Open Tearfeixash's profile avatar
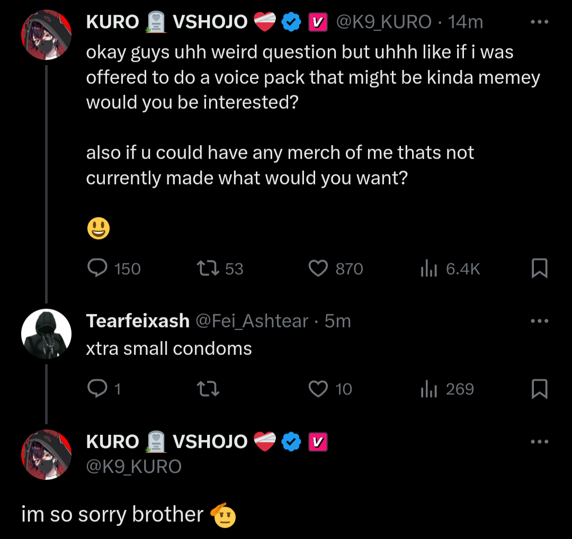The height and width of the screenshot is (539, 572). click(46, 334)
